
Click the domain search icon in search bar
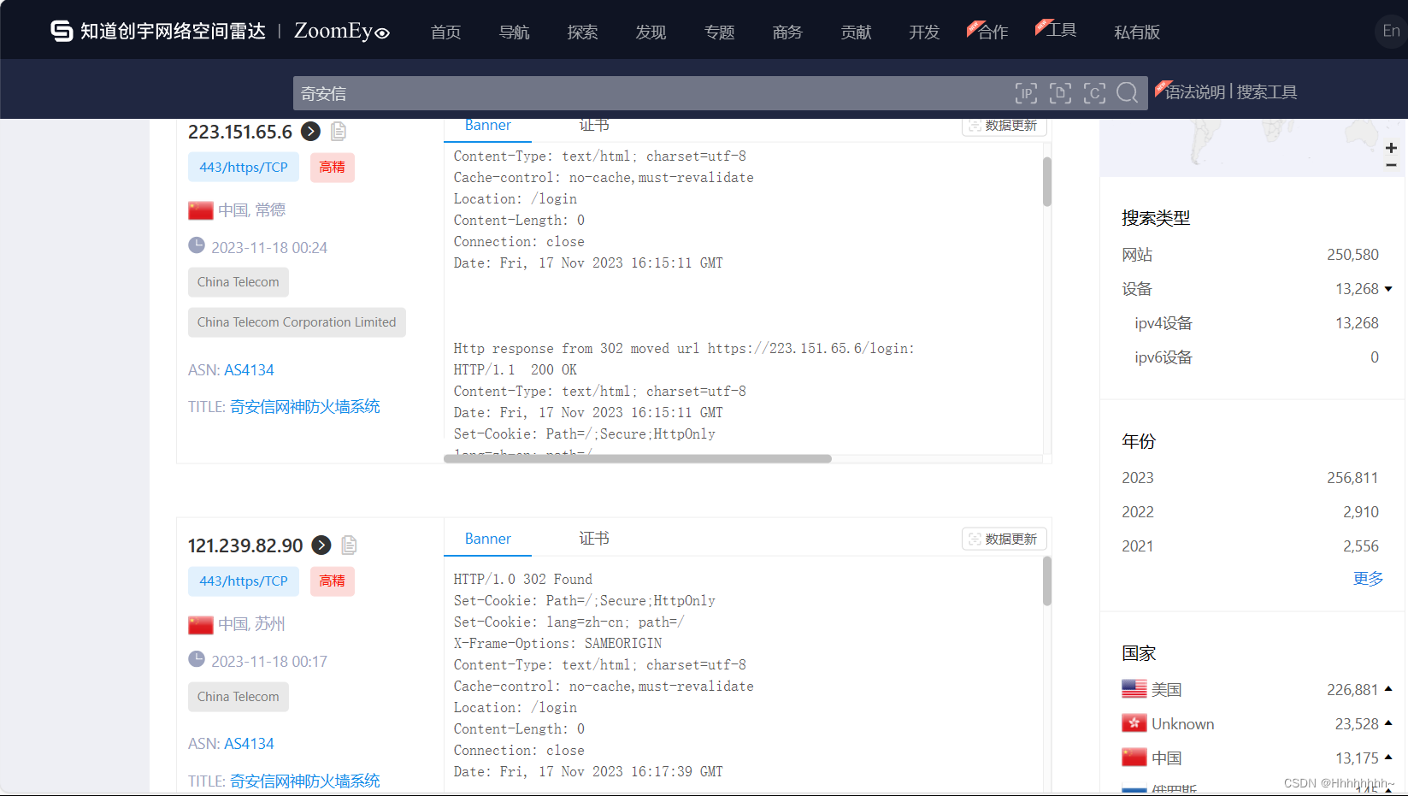pyautogui.click(x=1060, y=93)
